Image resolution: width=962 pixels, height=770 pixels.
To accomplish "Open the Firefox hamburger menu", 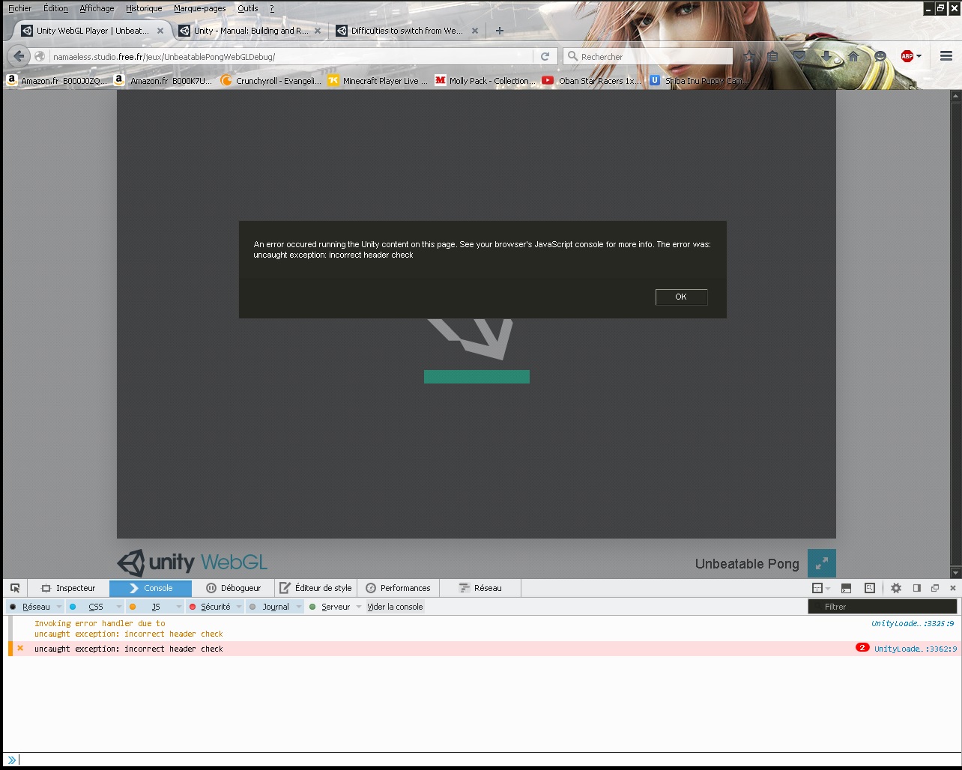I will [946, 55].
